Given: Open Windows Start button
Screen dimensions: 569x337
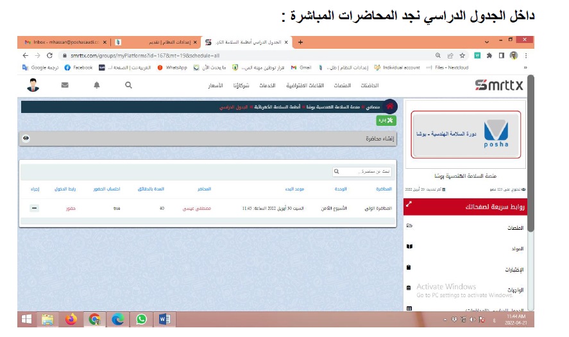Looking at the screenshot, I should pos(26,319).
